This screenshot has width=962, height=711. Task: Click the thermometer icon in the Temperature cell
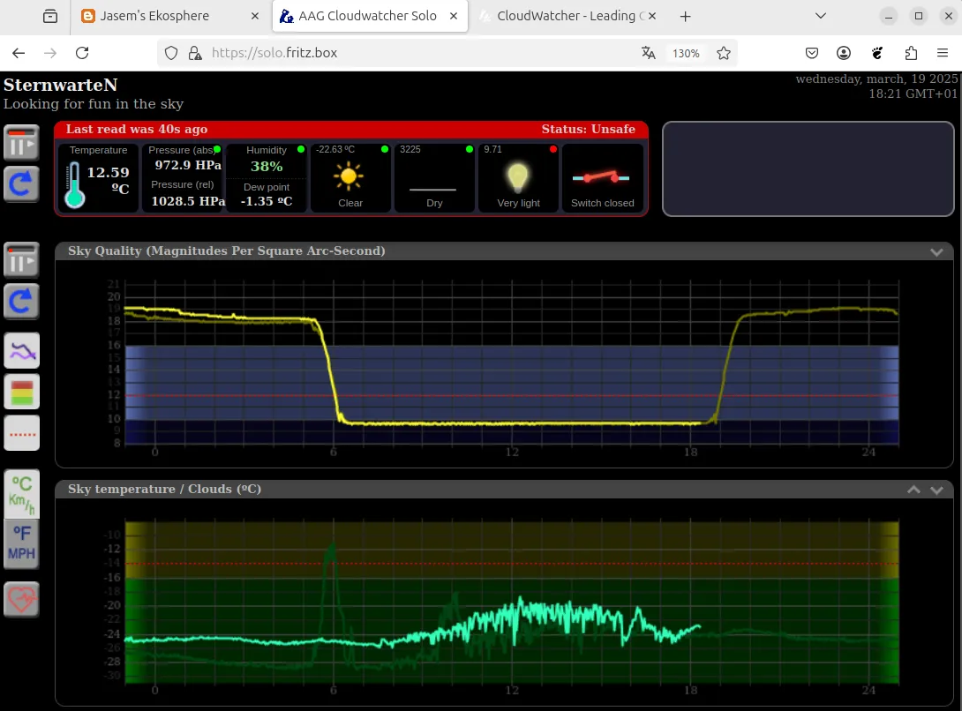pyautogui.click(x=75, y=184)
